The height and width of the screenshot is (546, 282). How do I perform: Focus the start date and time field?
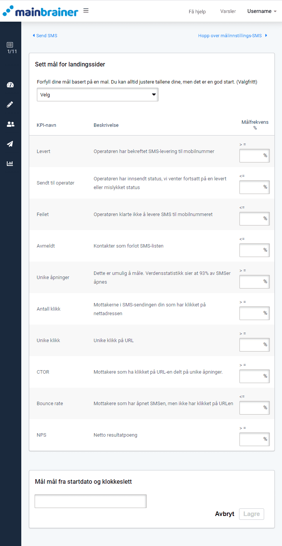(x=90, y=501)
